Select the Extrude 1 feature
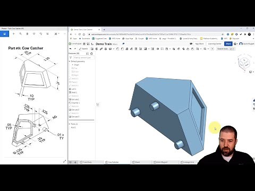 (74, 99)
